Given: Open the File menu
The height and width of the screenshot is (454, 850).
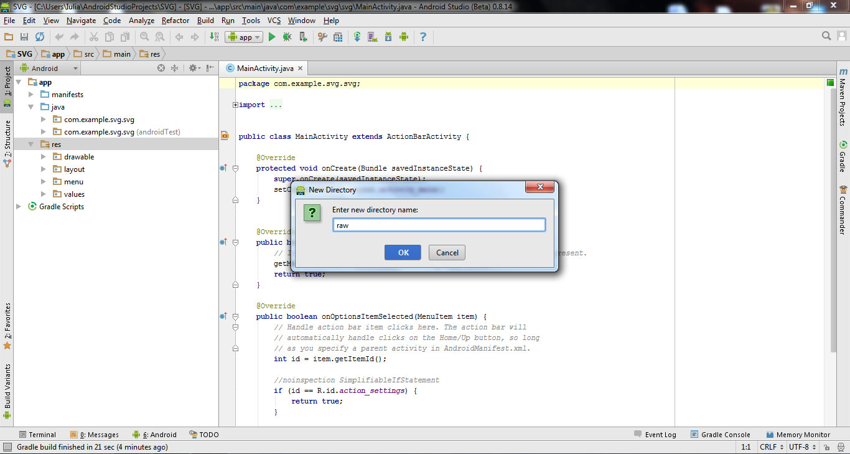Looking at the screenshot, I should (9, 21).
